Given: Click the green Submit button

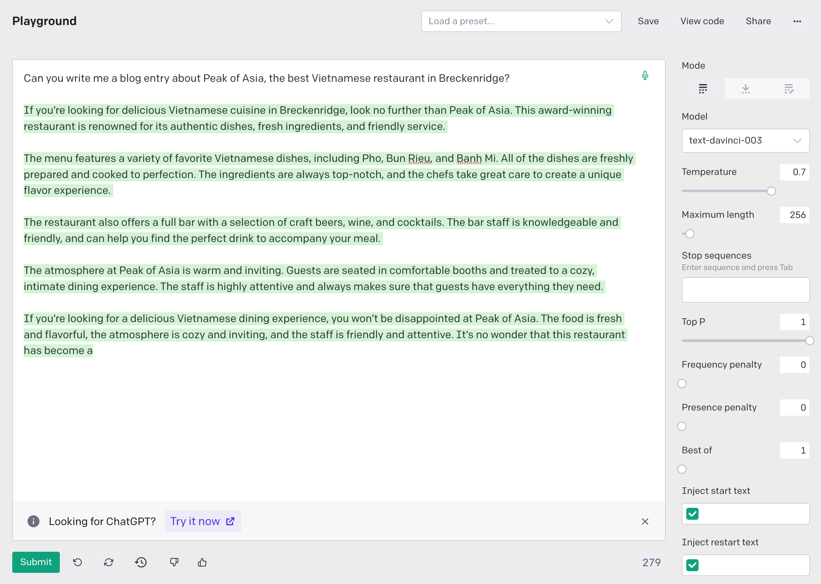Looking at the screenshot, I should click(x=36, y=562).
